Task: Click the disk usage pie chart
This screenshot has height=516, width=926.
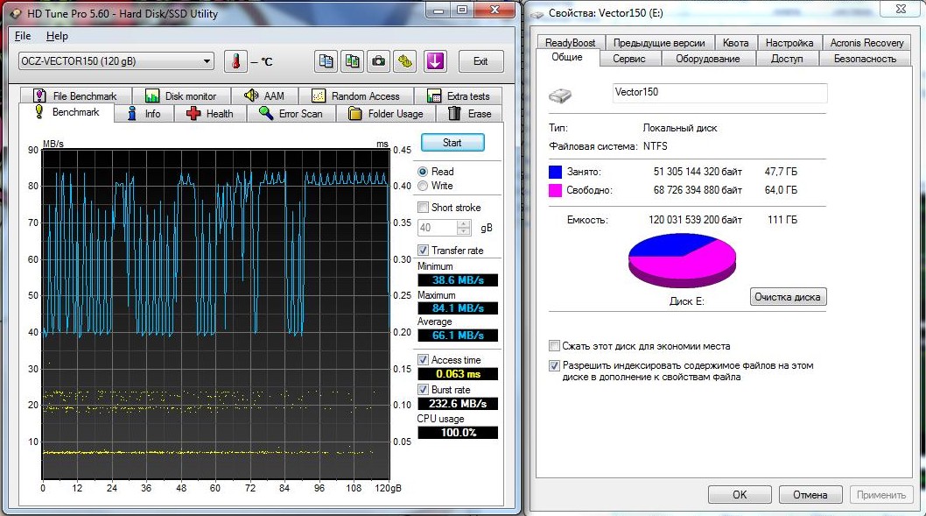Action: 682,260
